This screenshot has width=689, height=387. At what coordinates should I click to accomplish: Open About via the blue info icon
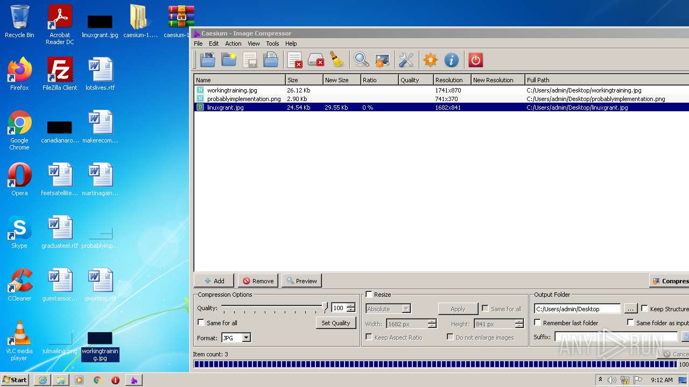point(451,60)
